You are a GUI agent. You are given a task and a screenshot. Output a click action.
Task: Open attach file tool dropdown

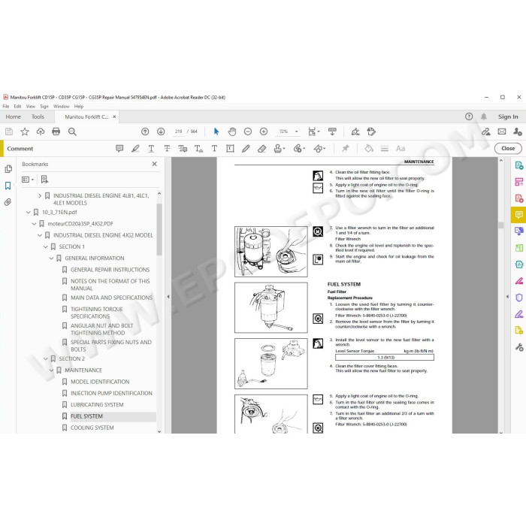tap(299, 148)
